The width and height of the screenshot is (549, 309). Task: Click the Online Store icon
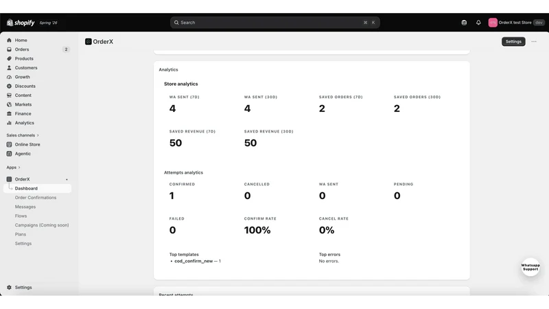[x=9, y=144]
